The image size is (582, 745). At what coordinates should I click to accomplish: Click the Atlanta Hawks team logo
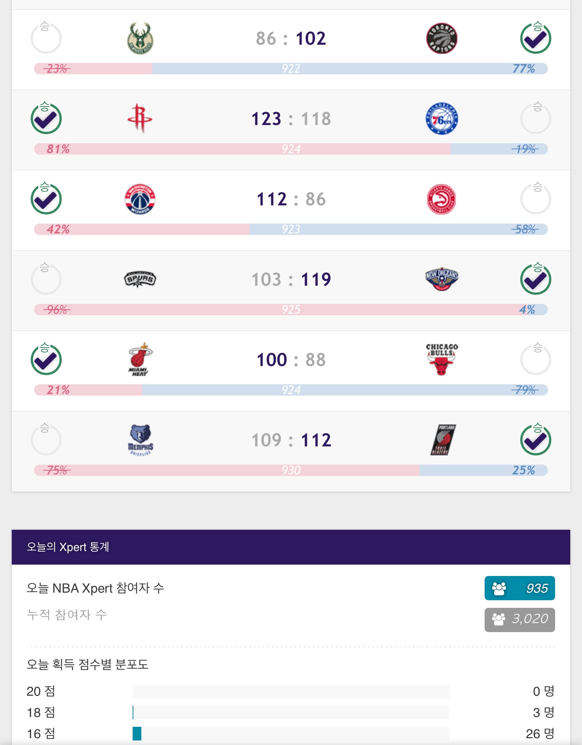[x=441, y=199]
